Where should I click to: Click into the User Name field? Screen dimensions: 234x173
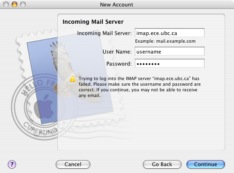pos(169,51)
